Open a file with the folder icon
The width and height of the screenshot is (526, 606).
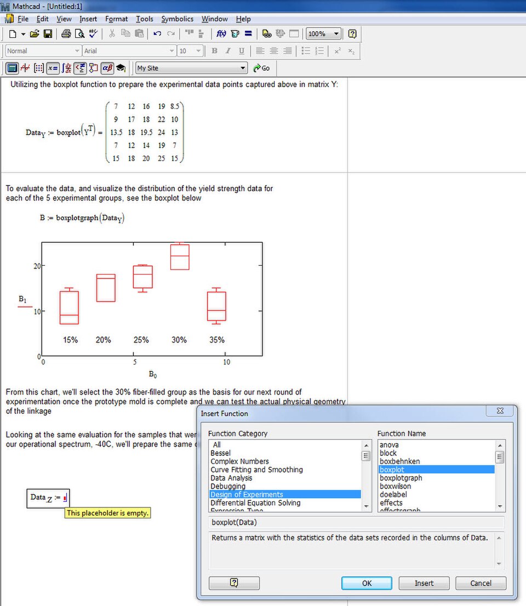click(35, 34)
